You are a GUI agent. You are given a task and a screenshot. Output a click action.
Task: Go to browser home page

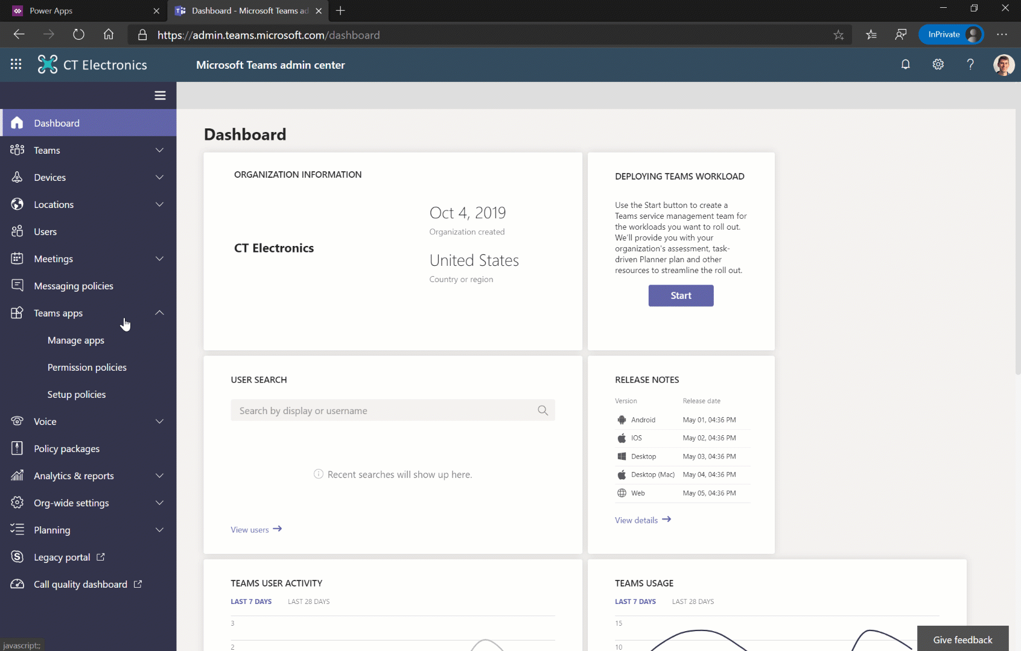click(x=109, y=35)
